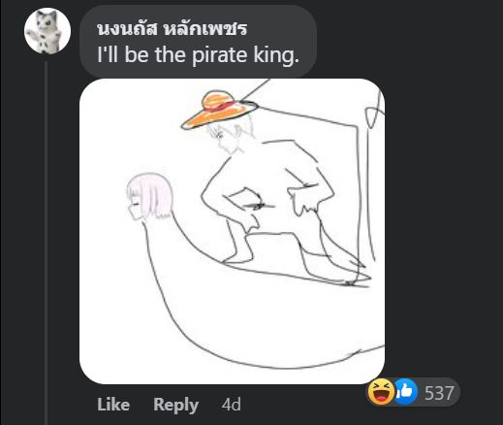503x425 pixels.
Task: View the 537 reactions list
Action: point(439,392)
